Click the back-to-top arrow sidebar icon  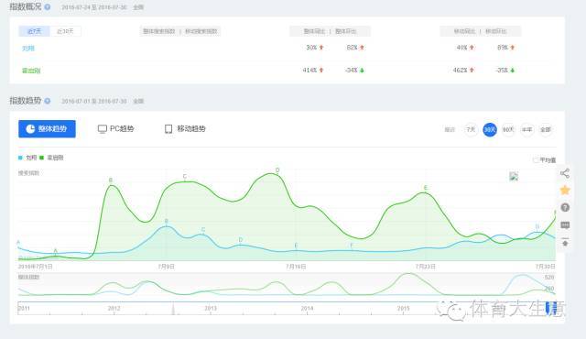(x=565, y=242)
